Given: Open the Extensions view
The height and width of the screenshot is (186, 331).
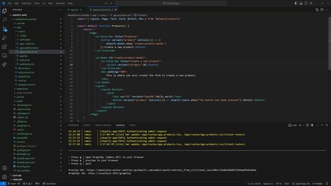Looking at the screenshot, I should coord(5,47).
